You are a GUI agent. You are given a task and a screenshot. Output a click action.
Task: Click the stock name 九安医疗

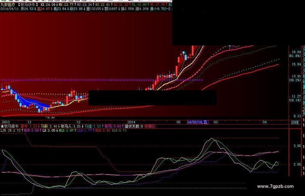coord(8,5)
